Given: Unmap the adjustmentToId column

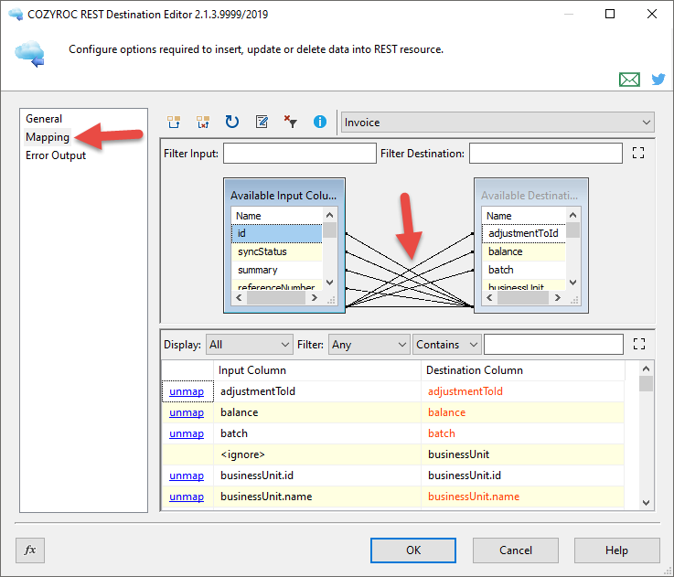Looking at the screenshot, I should pyautogui.click(x=187, y=391).
